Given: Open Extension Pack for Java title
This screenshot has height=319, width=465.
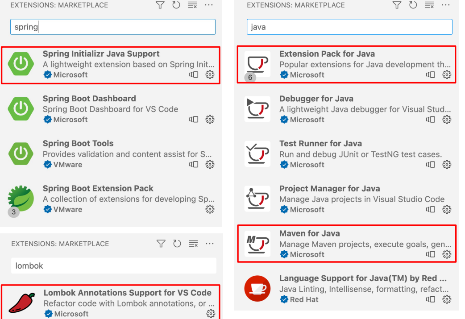Looking at the screenshot, I should pyautogui.click(x=327, y=54).
